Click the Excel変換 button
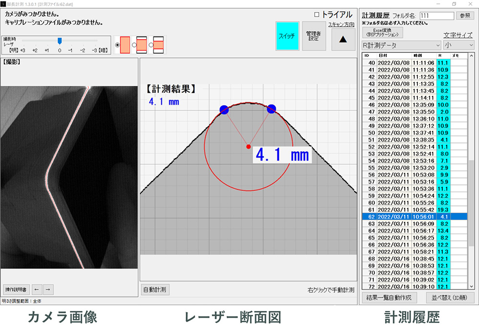This screenshot has height=325, width=479. [x=382, y=32]
